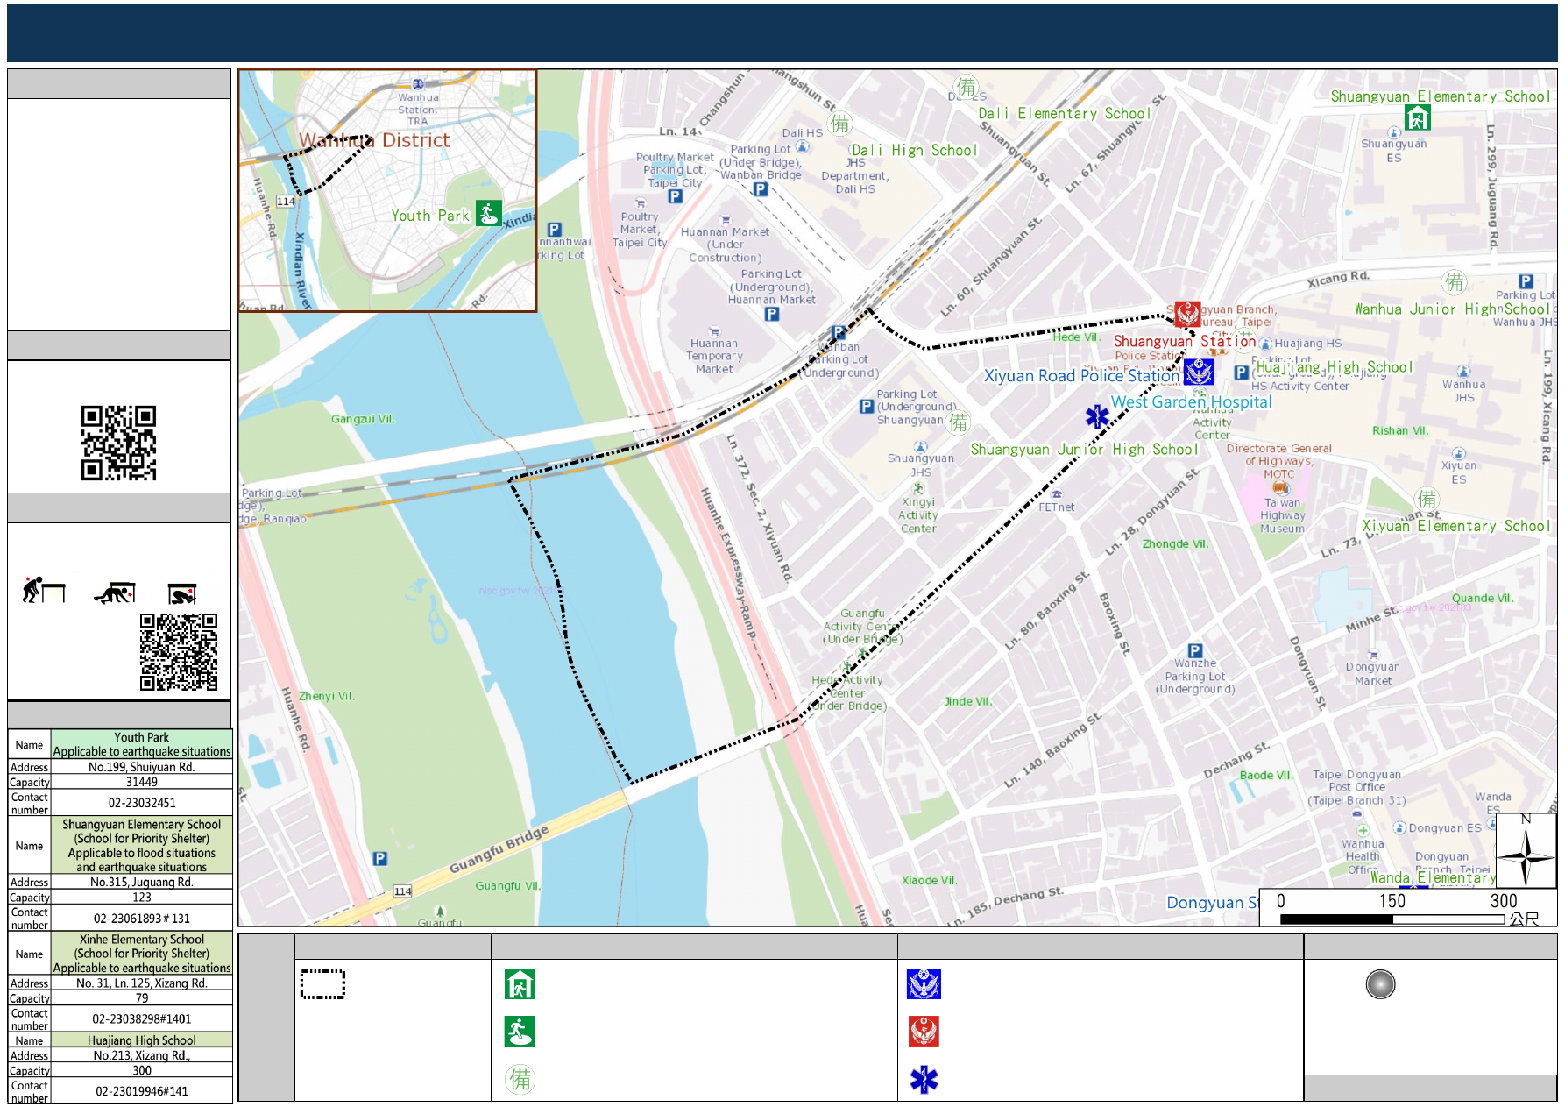Screen dimensions: 1565x1107
Task: Click 'Dongyuan Market' map label
Action: tap(1373, 673)
